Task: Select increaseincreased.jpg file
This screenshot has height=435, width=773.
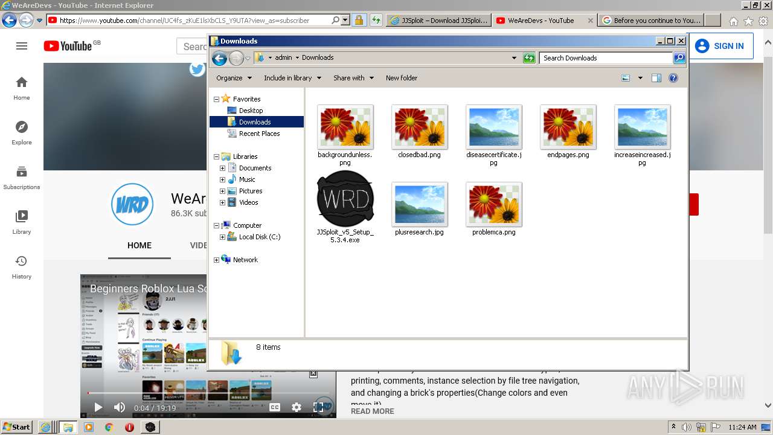Action: [642, 135]
